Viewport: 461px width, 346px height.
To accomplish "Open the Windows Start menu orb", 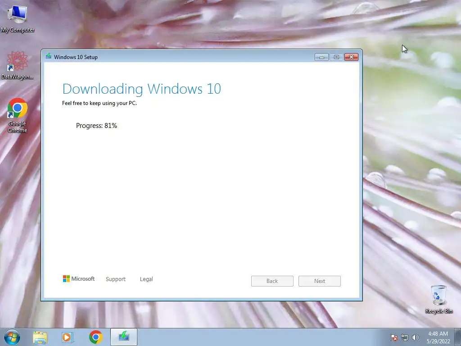I will coord(12,337).
